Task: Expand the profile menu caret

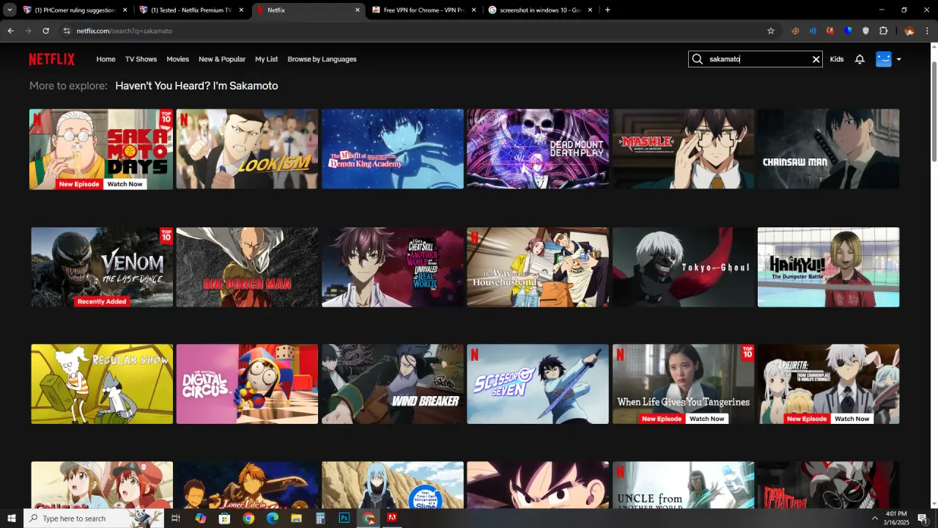Action: 899,59
